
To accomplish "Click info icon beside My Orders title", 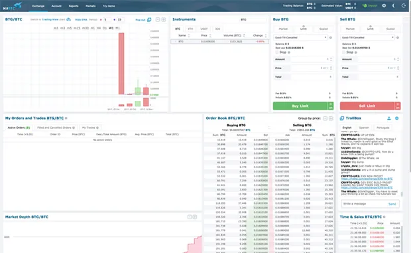I will (66, 118).
